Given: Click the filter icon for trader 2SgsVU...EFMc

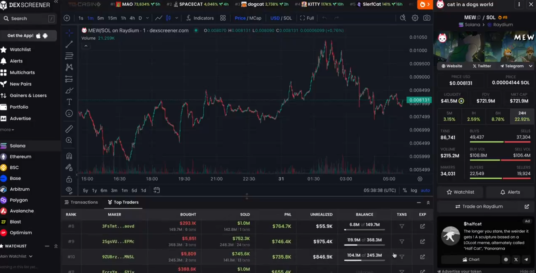Looking at the screenshot, I should point(402,242).
